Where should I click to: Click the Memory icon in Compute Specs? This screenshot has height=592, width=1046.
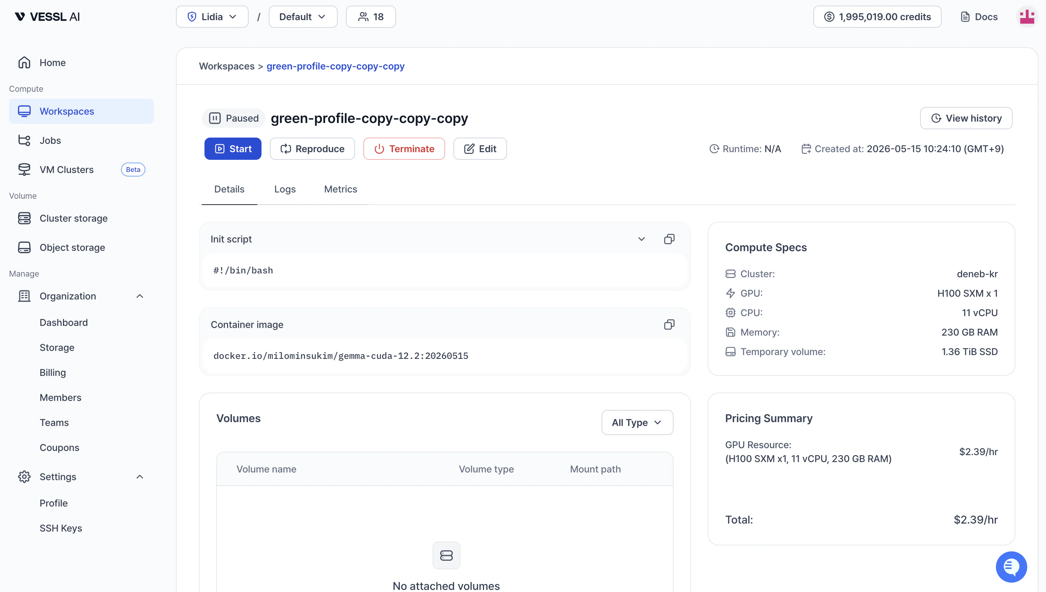pos(730,332)
